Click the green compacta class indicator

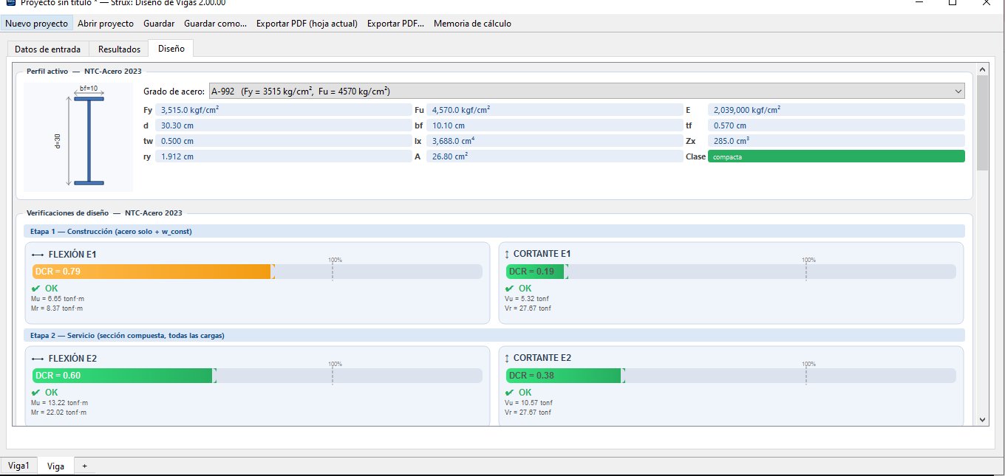tap(836, 156)
